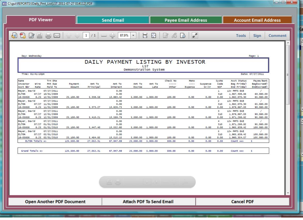Go to next page with down arrow
This screenshot has height=220, width=303.
pyautogui.click(x=77, y=36)
